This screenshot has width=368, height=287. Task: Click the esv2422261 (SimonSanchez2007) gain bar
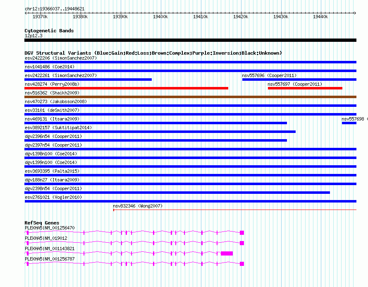88,80
